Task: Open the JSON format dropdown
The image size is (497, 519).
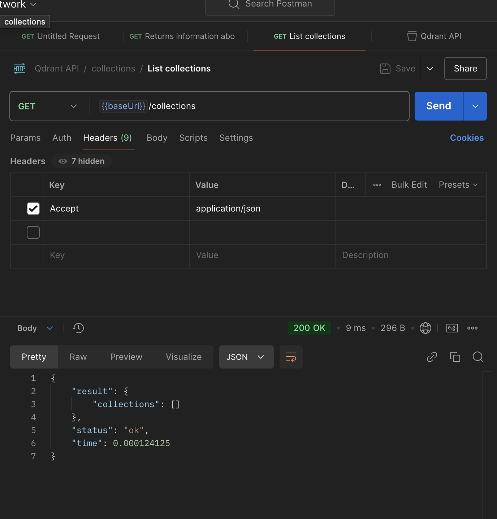Action: pos(246,357)
